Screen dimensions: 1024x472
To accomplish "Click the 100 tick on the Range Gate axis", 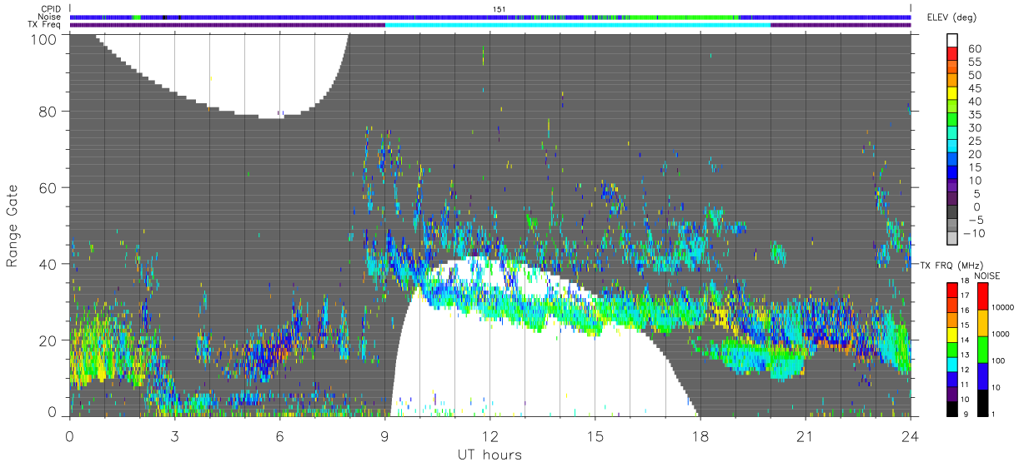I will pos(43,39).
